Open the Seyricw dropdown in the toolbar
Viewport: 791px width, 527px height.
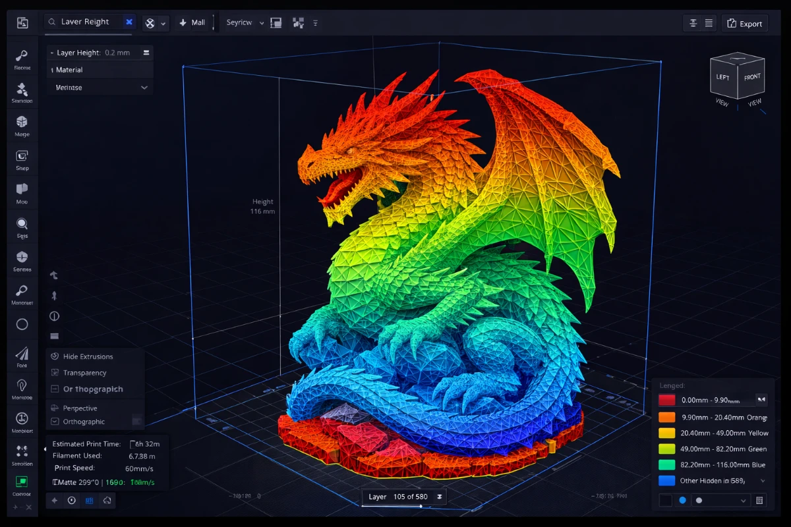[243, 22]
